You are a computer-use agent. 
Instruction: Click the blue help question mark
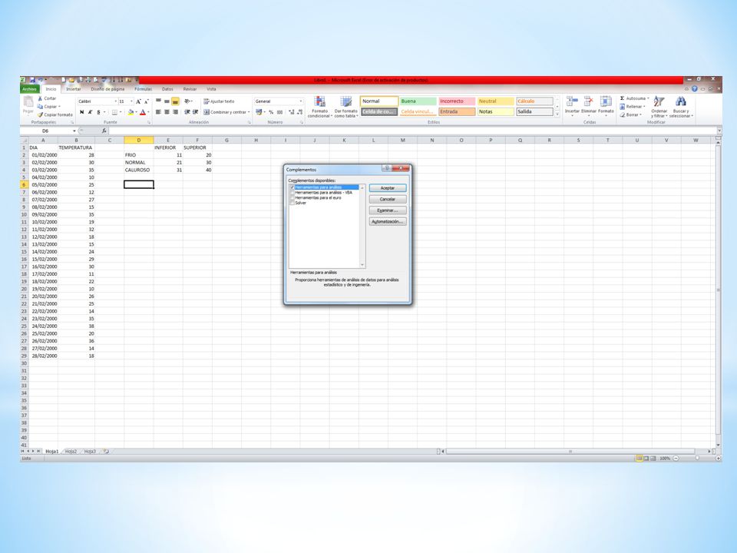(694, 89)
